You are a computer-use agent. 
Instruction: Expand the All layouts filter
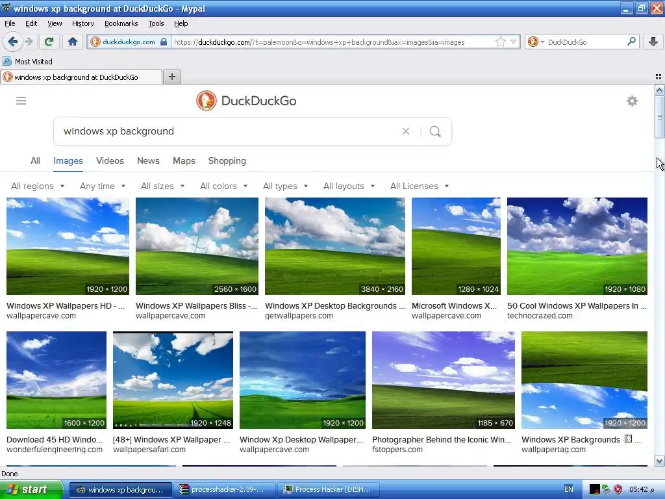(349, 186)
